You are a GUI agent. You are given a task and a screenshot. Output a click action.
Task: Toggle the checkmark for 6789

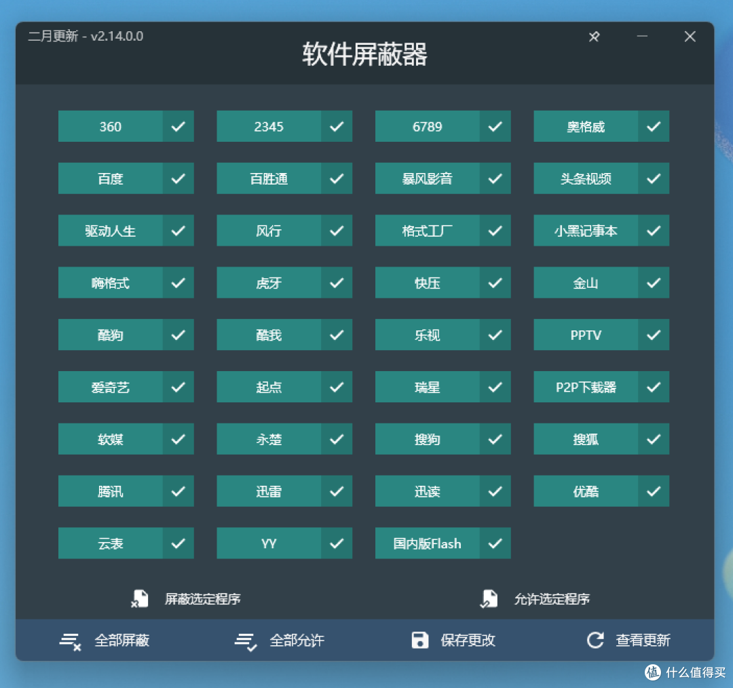(x=495, y=126)
